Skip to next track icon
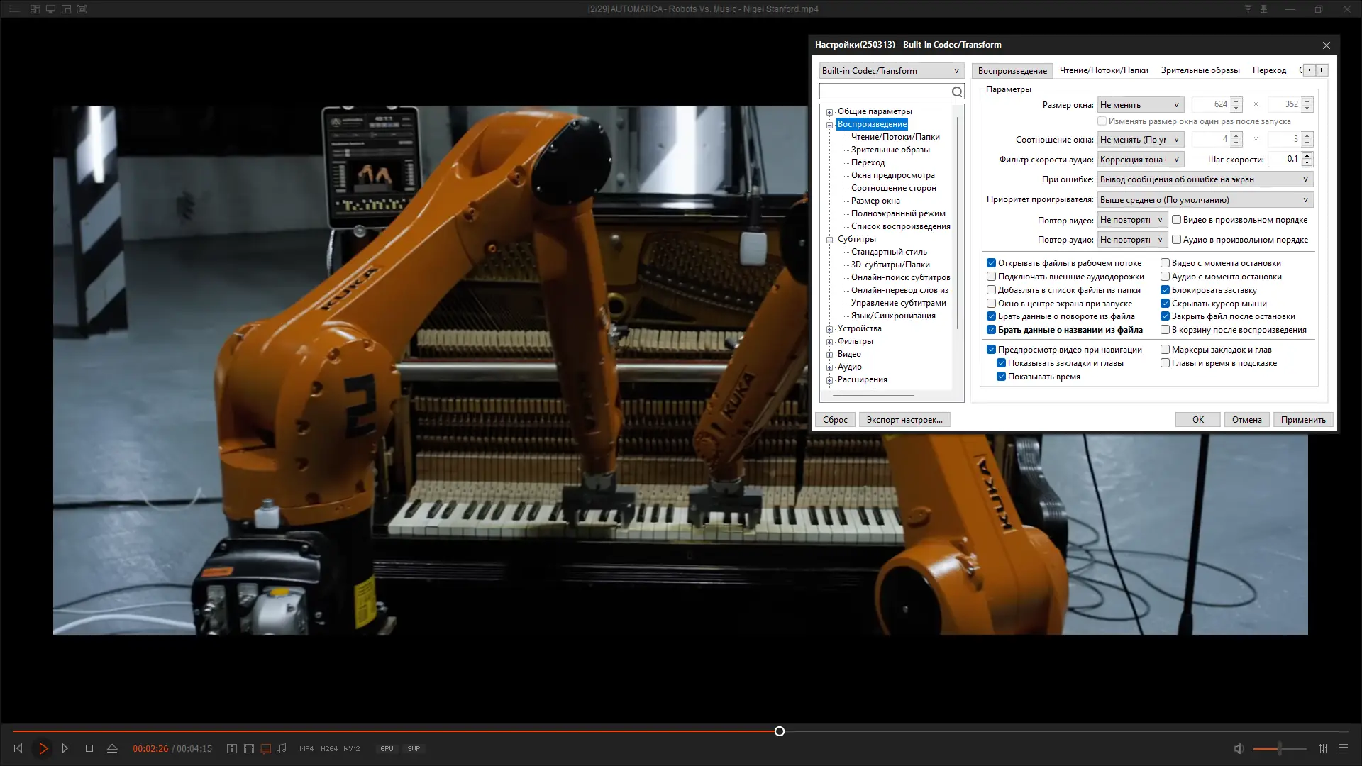Viewport: 1362px width, 766px height. click(66, 748)
